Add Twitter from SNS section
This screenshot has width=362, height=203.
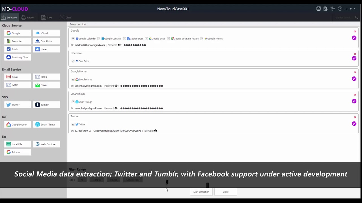[18, 105]
